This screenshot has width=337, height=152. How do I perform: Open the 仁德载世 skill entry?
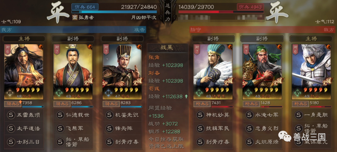click(73, 115)
